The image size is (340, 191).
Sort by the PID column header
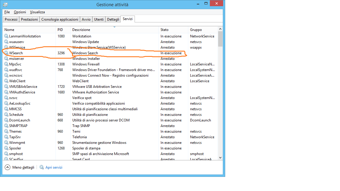[63, 30]
